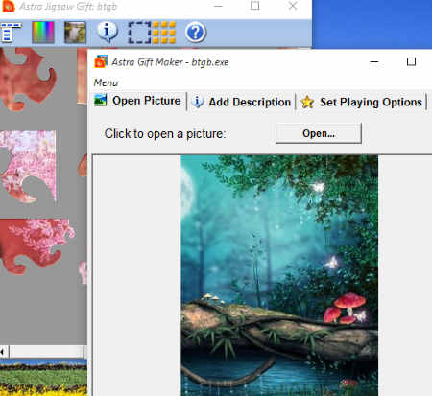Image resolution: width=432 pixels, height=396 pixels.
Task: Click the waterfall picture preview icon
Action: coord(75,33)
